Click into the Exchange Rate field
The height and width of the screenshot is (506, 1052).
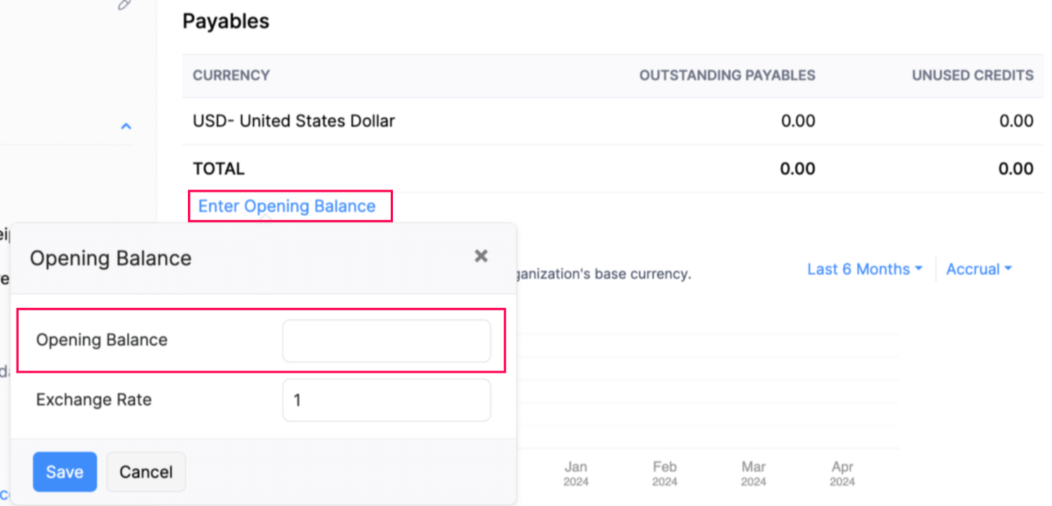pos(386,400)
